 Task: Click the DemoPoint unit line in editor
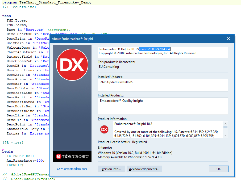(28, 124)
